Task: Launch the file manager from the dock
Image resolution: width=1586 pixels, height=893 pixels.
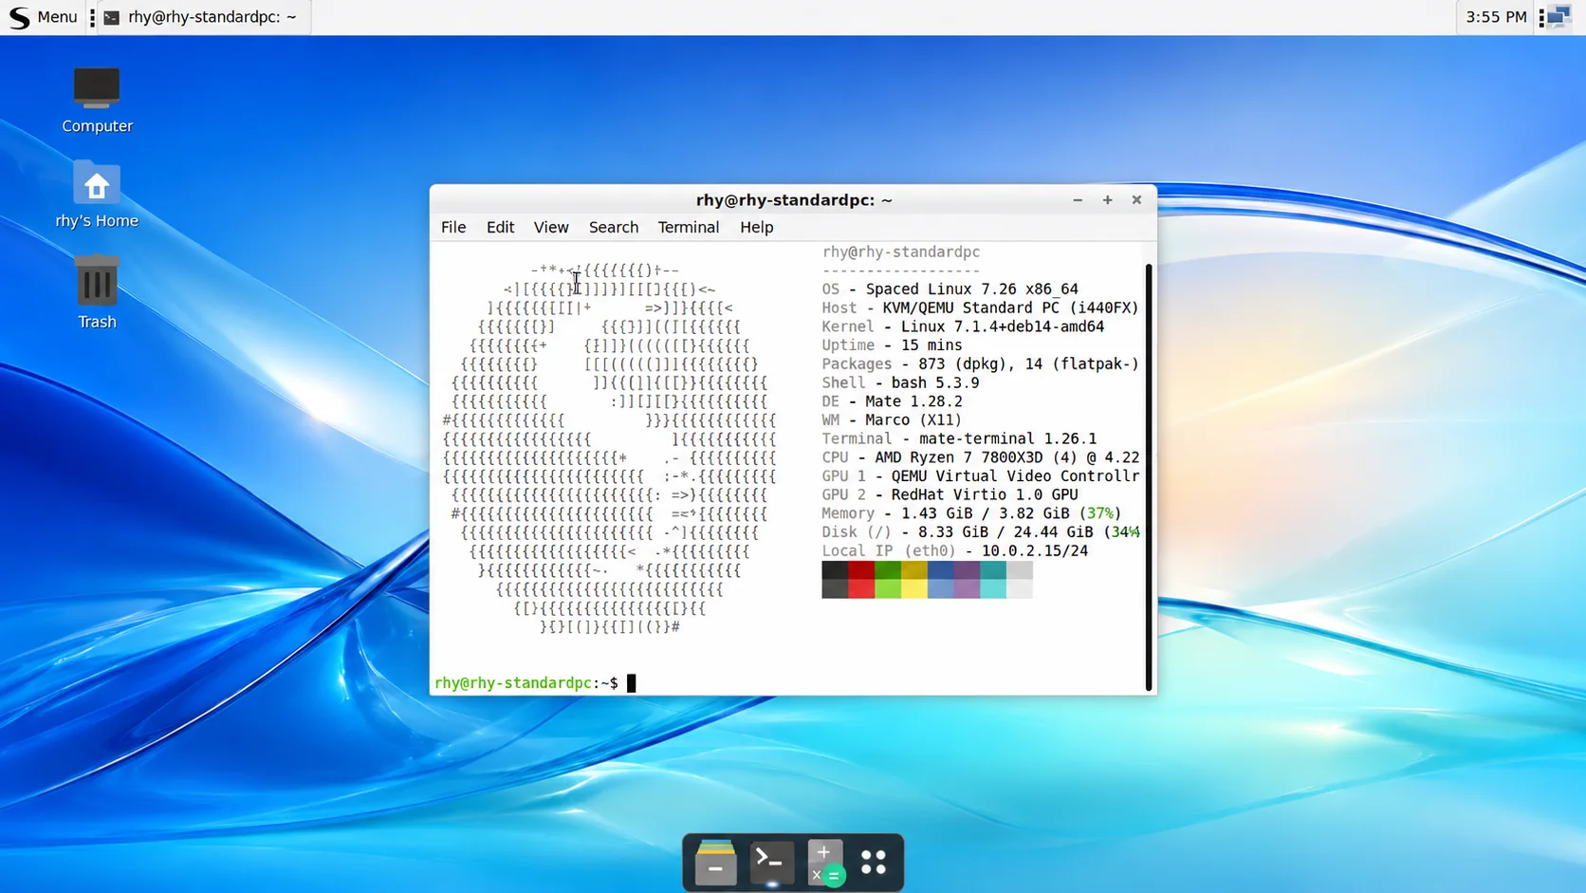Action: [715, 863]
